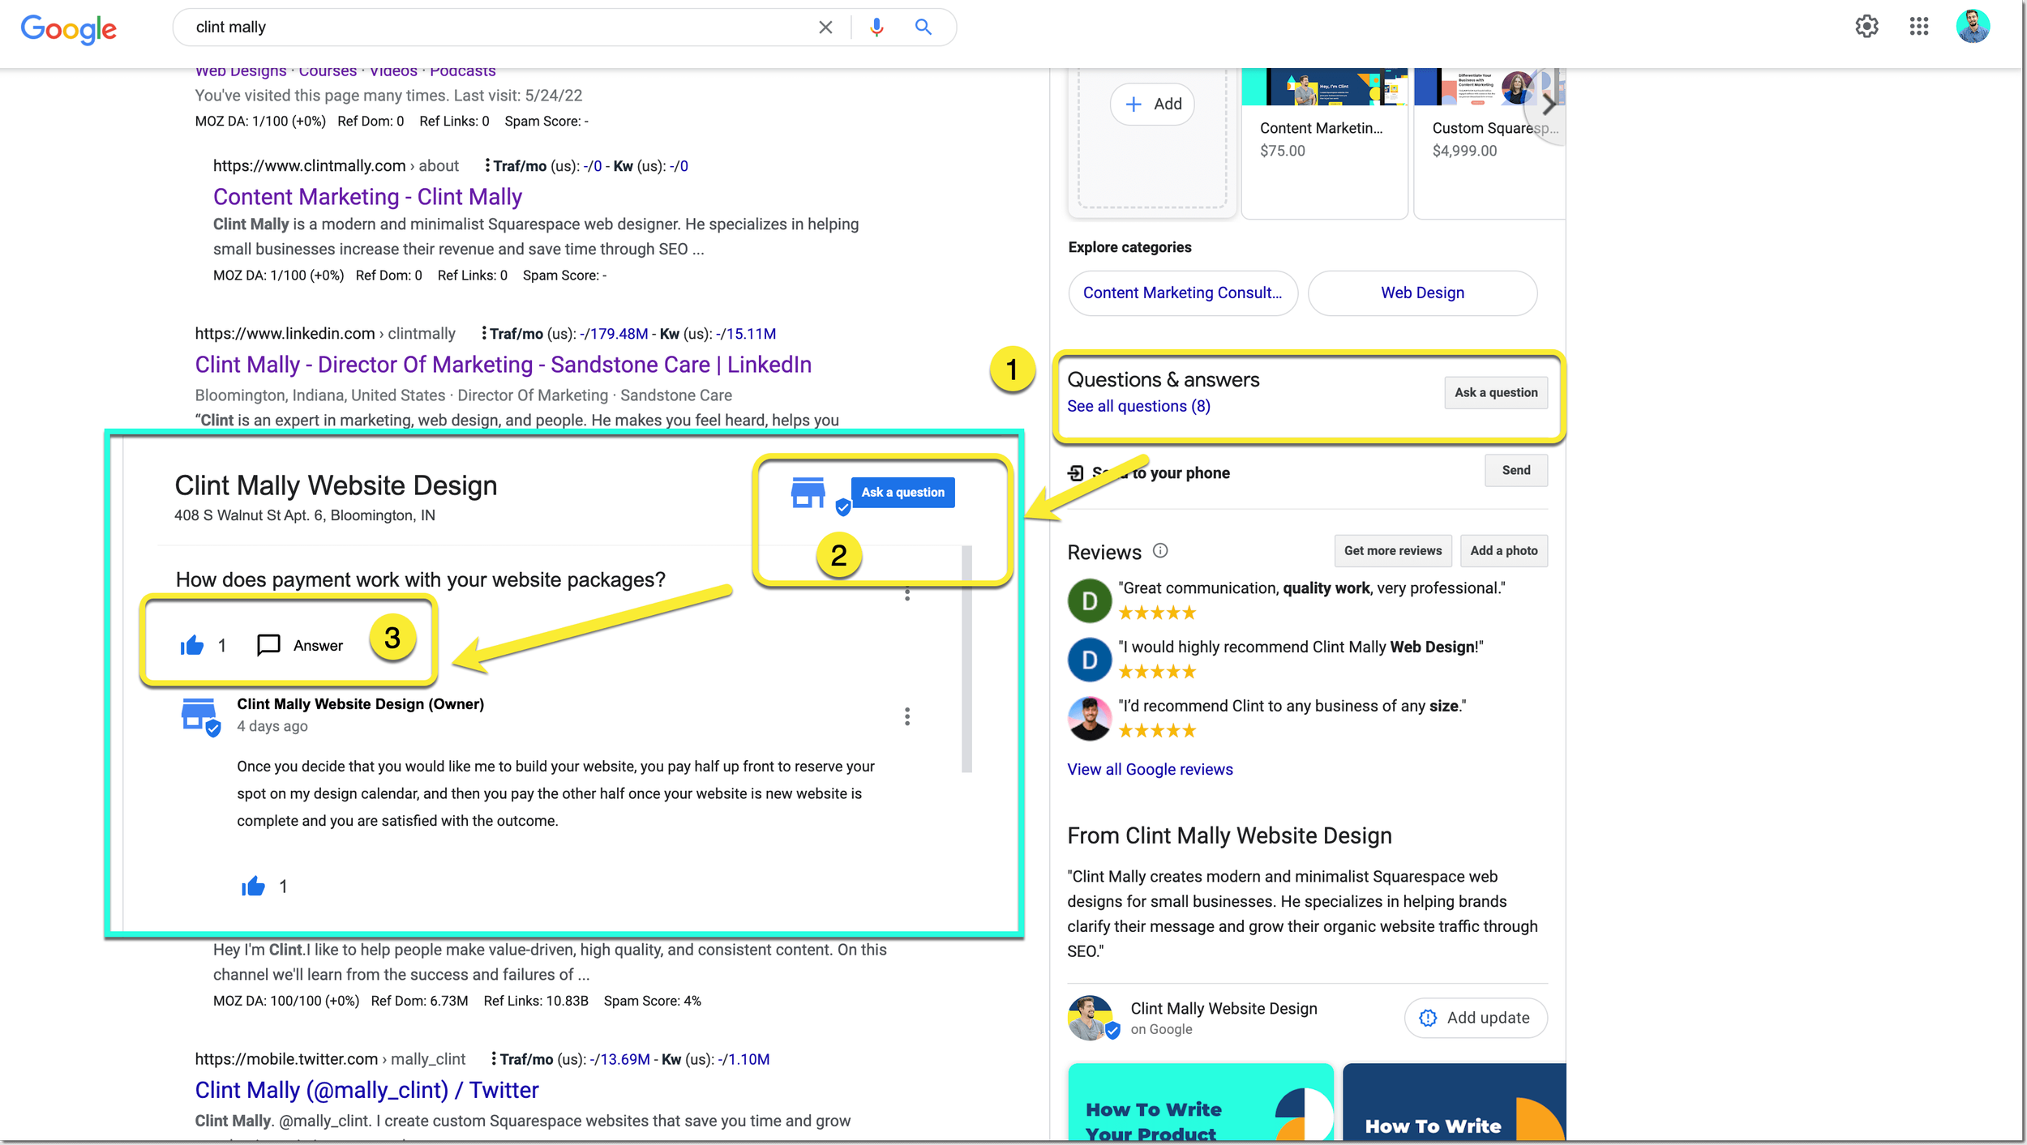Like the owner's answer with thumbs up
Image resolution: width=2027 pixels, height=1145 pixels.
(x=253, y=887)
